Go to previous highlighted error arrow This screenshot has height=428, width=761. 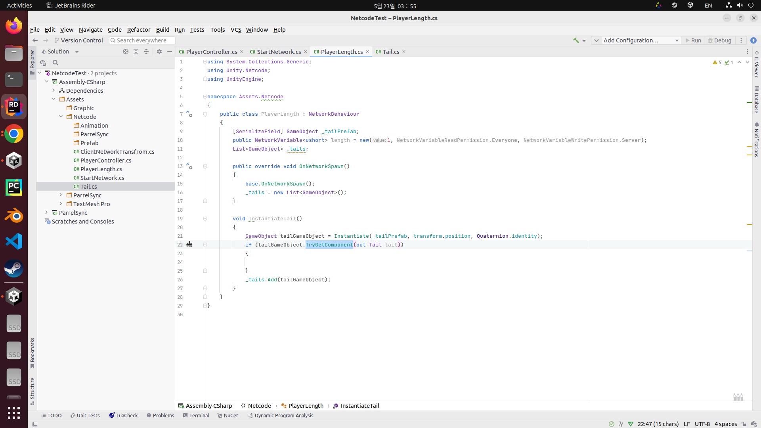point(739,63)
